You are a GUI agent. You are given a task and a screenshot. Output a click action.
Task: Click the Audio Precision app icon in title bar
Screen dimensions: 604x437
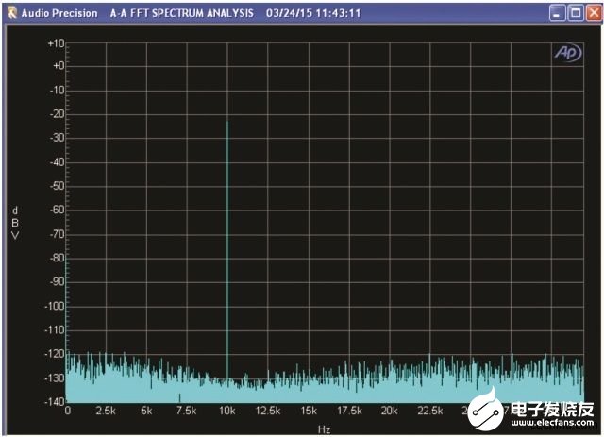click(12, 13)
